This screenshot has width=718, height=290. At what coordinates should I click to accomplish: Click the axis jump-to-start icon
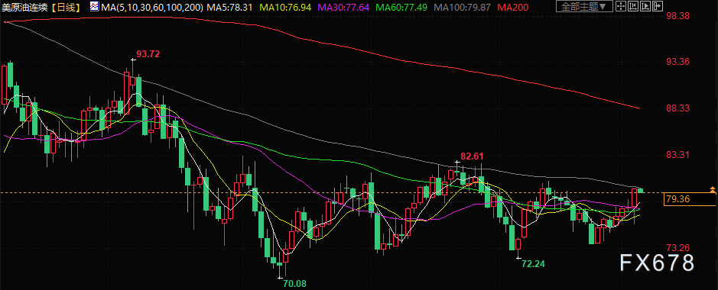pos(633,6)
